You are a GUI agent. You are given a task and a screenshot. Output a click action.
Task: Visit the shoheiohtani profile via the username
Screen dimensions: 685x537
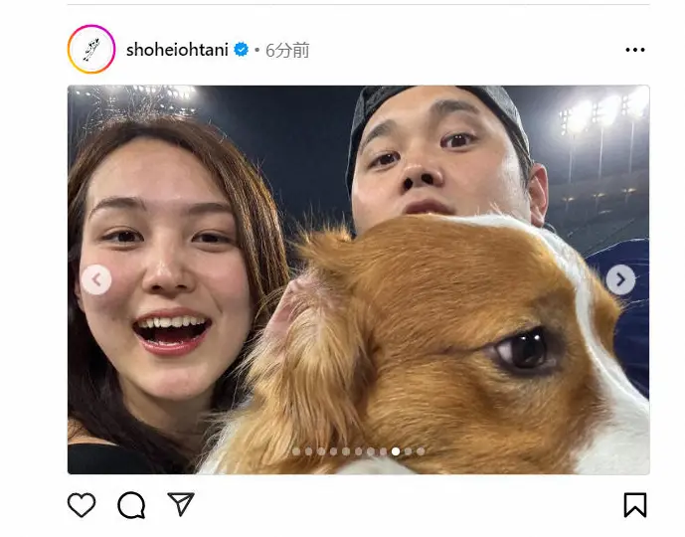click(x=177, y=50)
